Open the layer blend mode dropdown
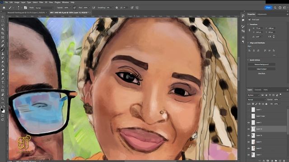The height and width of the screenshot is (162, 289). pos(256,99)
